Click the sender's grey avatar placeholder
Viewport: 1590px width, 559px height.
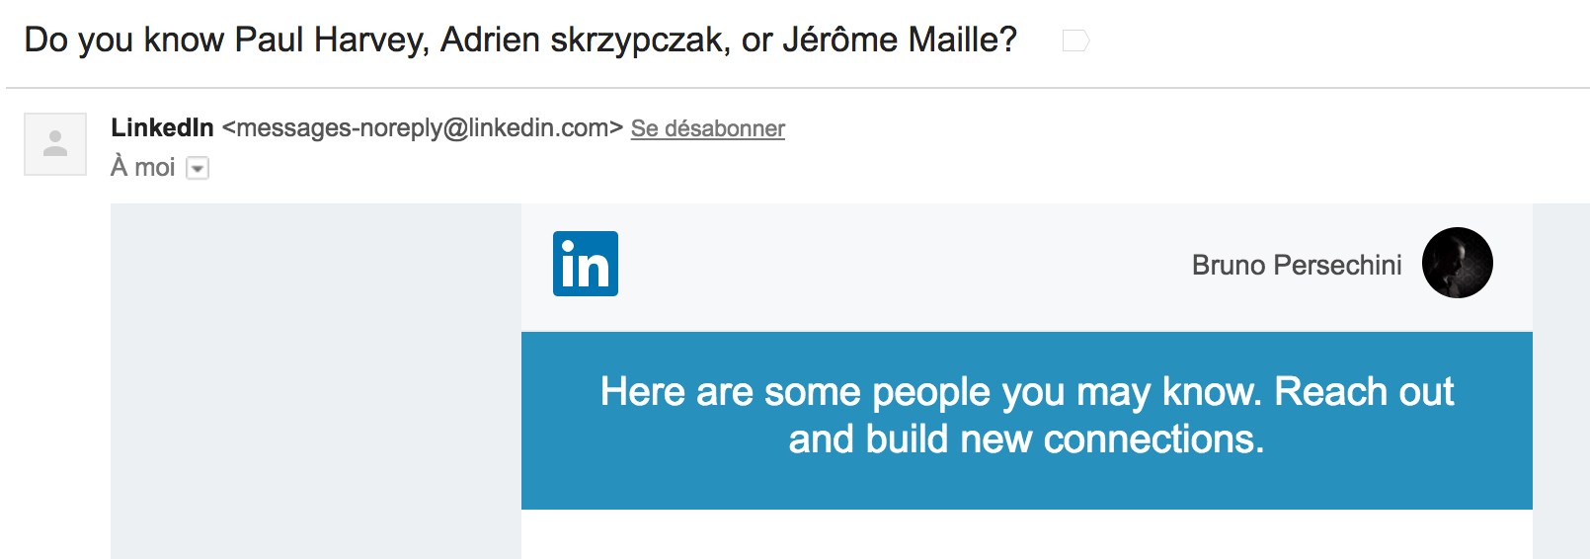coord(55,144)
